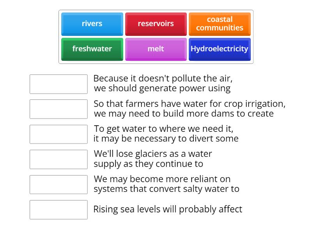312x234 pixels.
Task: Click the tile tray panel at the top
Action: [x=156, y=36]
